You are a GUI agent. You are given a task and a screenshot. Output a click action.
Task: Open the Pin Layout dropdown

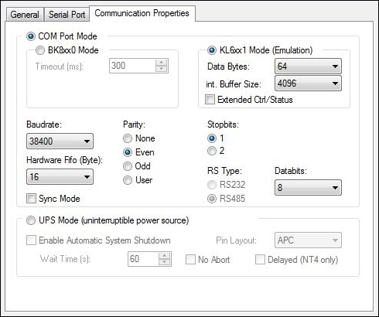308,240
